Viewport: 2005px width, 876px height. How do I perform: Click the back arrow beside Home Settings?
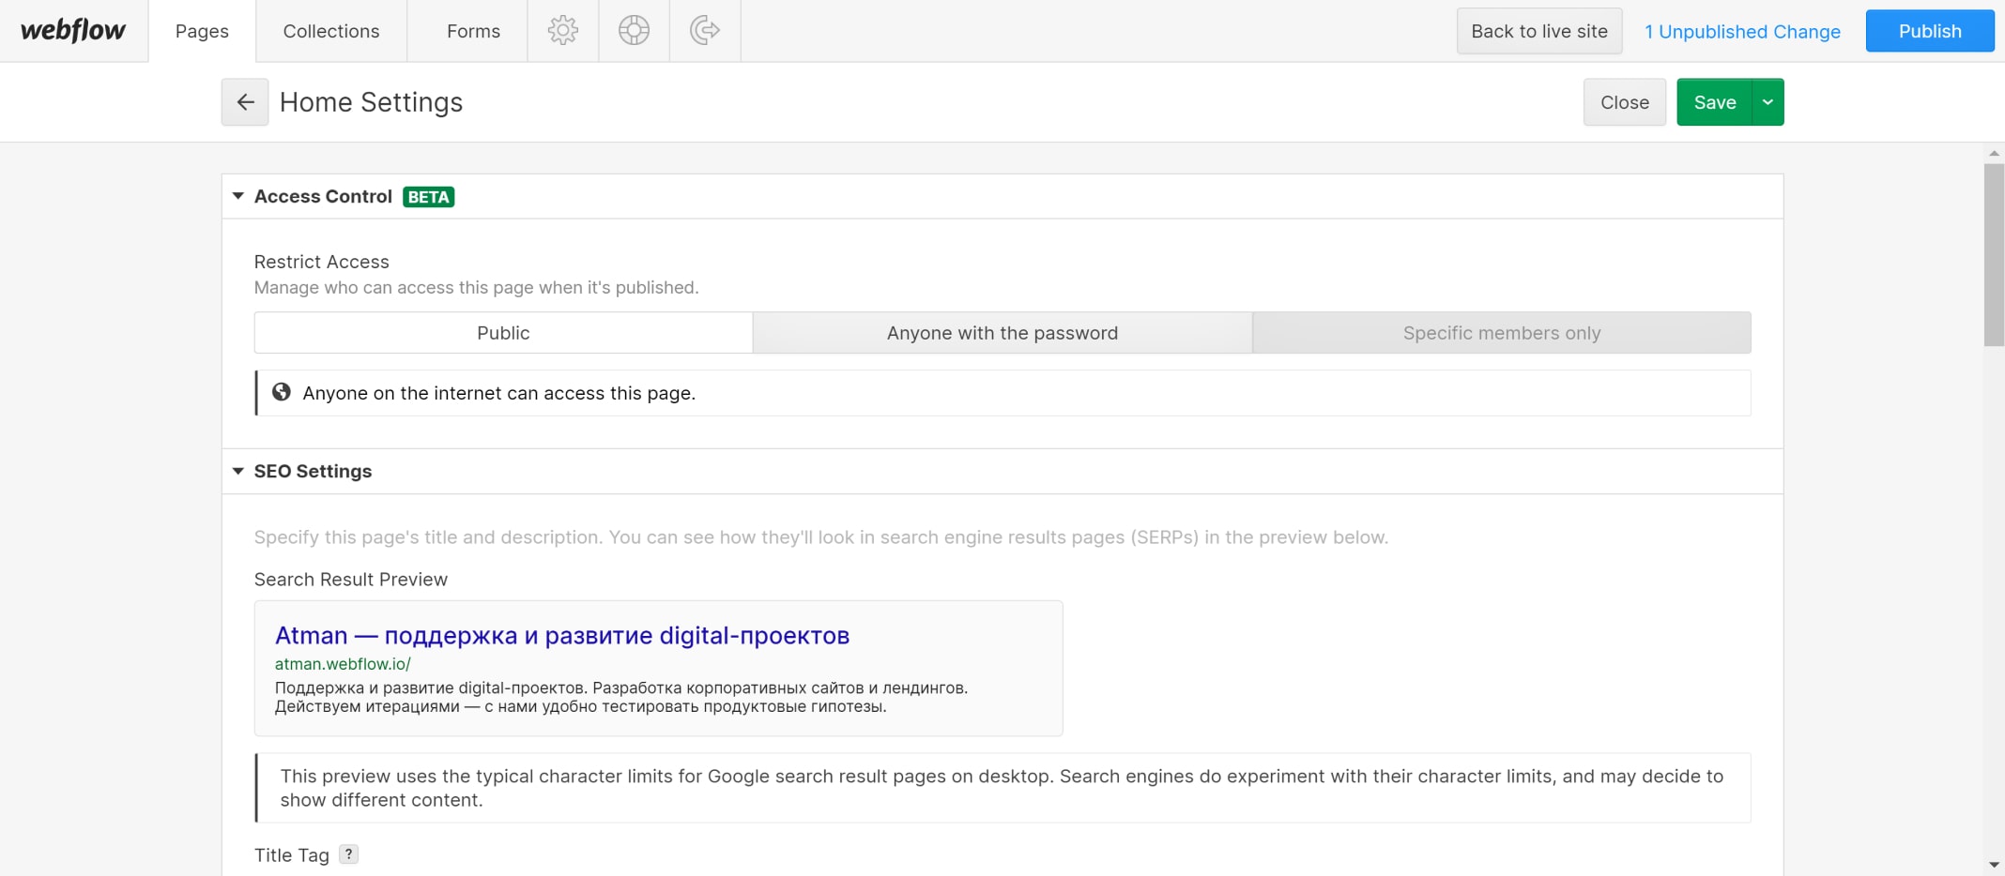tap(245, 102)
